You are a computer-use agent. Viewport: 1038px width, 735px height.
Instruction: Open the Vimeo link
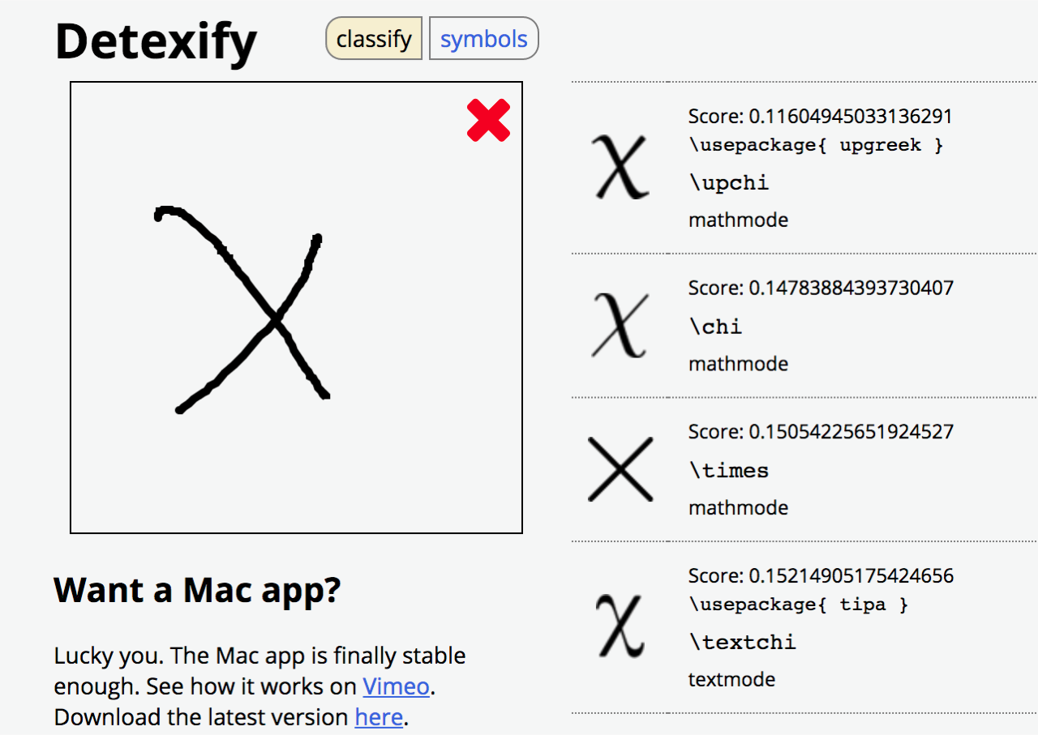pos(396,686)
